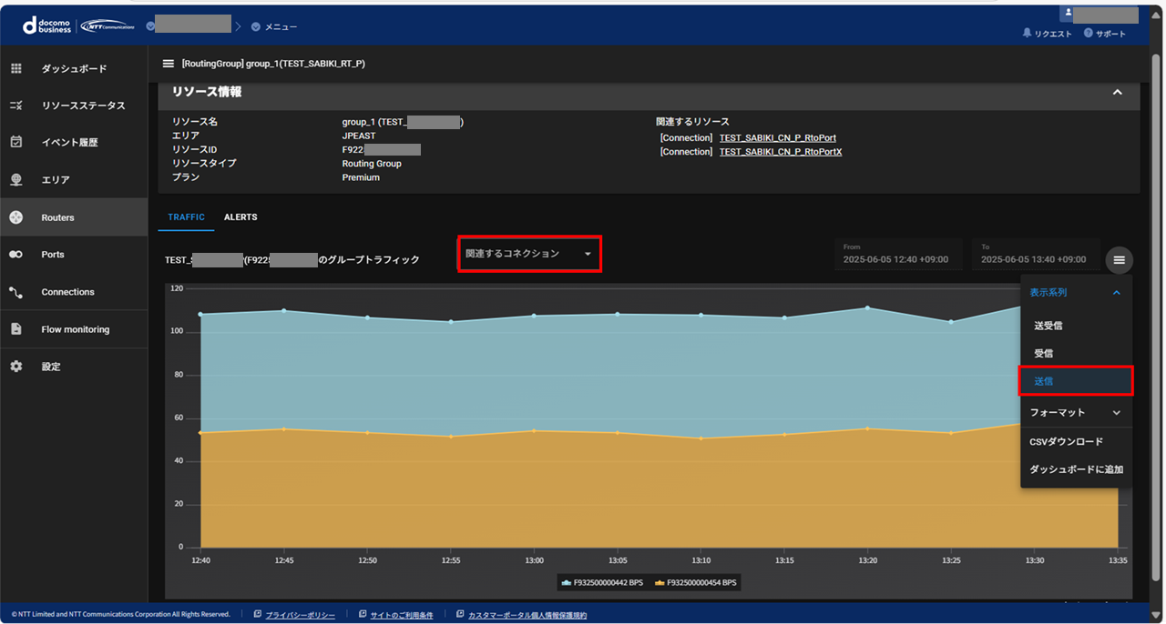Select the Area globe icon

click(x=16, y=179)
